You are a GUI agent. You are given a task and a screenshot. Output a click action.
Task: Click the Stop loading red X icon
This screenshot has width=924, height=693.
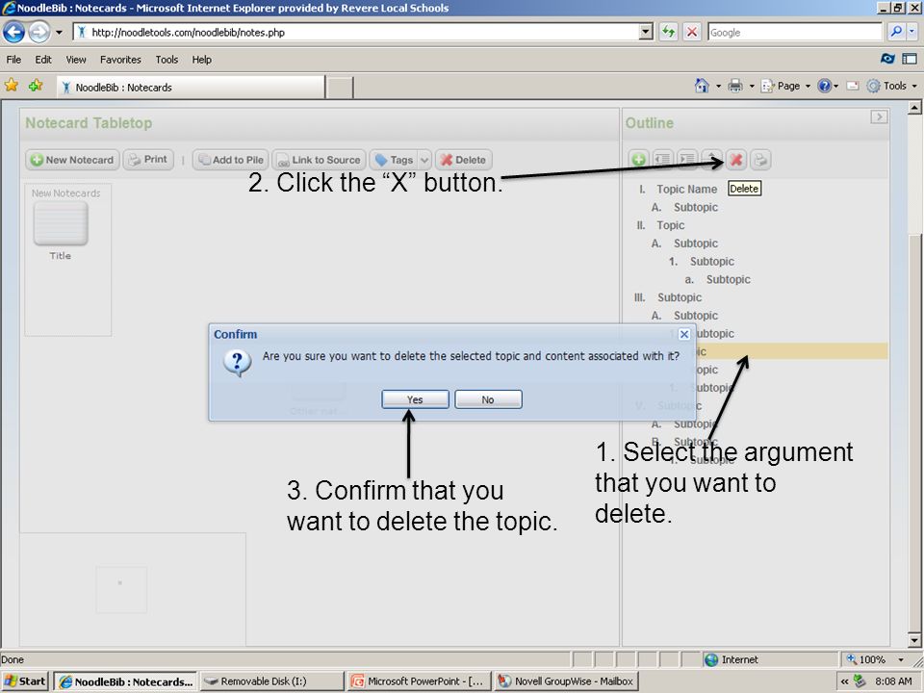692,32
